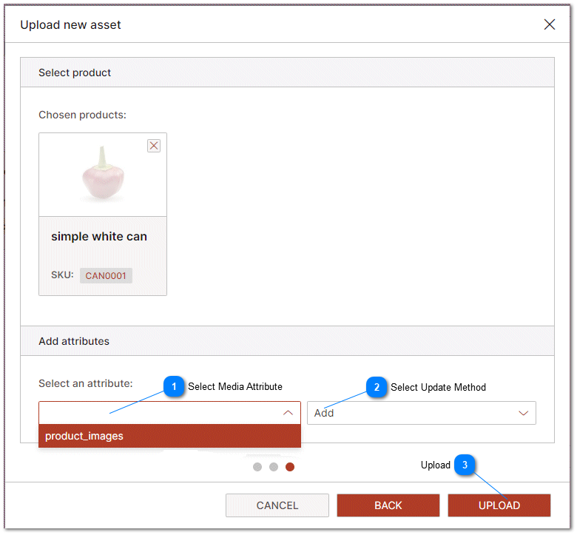This screenshot has height=535, width=577.
Task: Close the Upload new asset dialog
Action: pos(550,24)
